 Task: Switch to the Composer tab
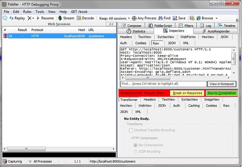131,26
